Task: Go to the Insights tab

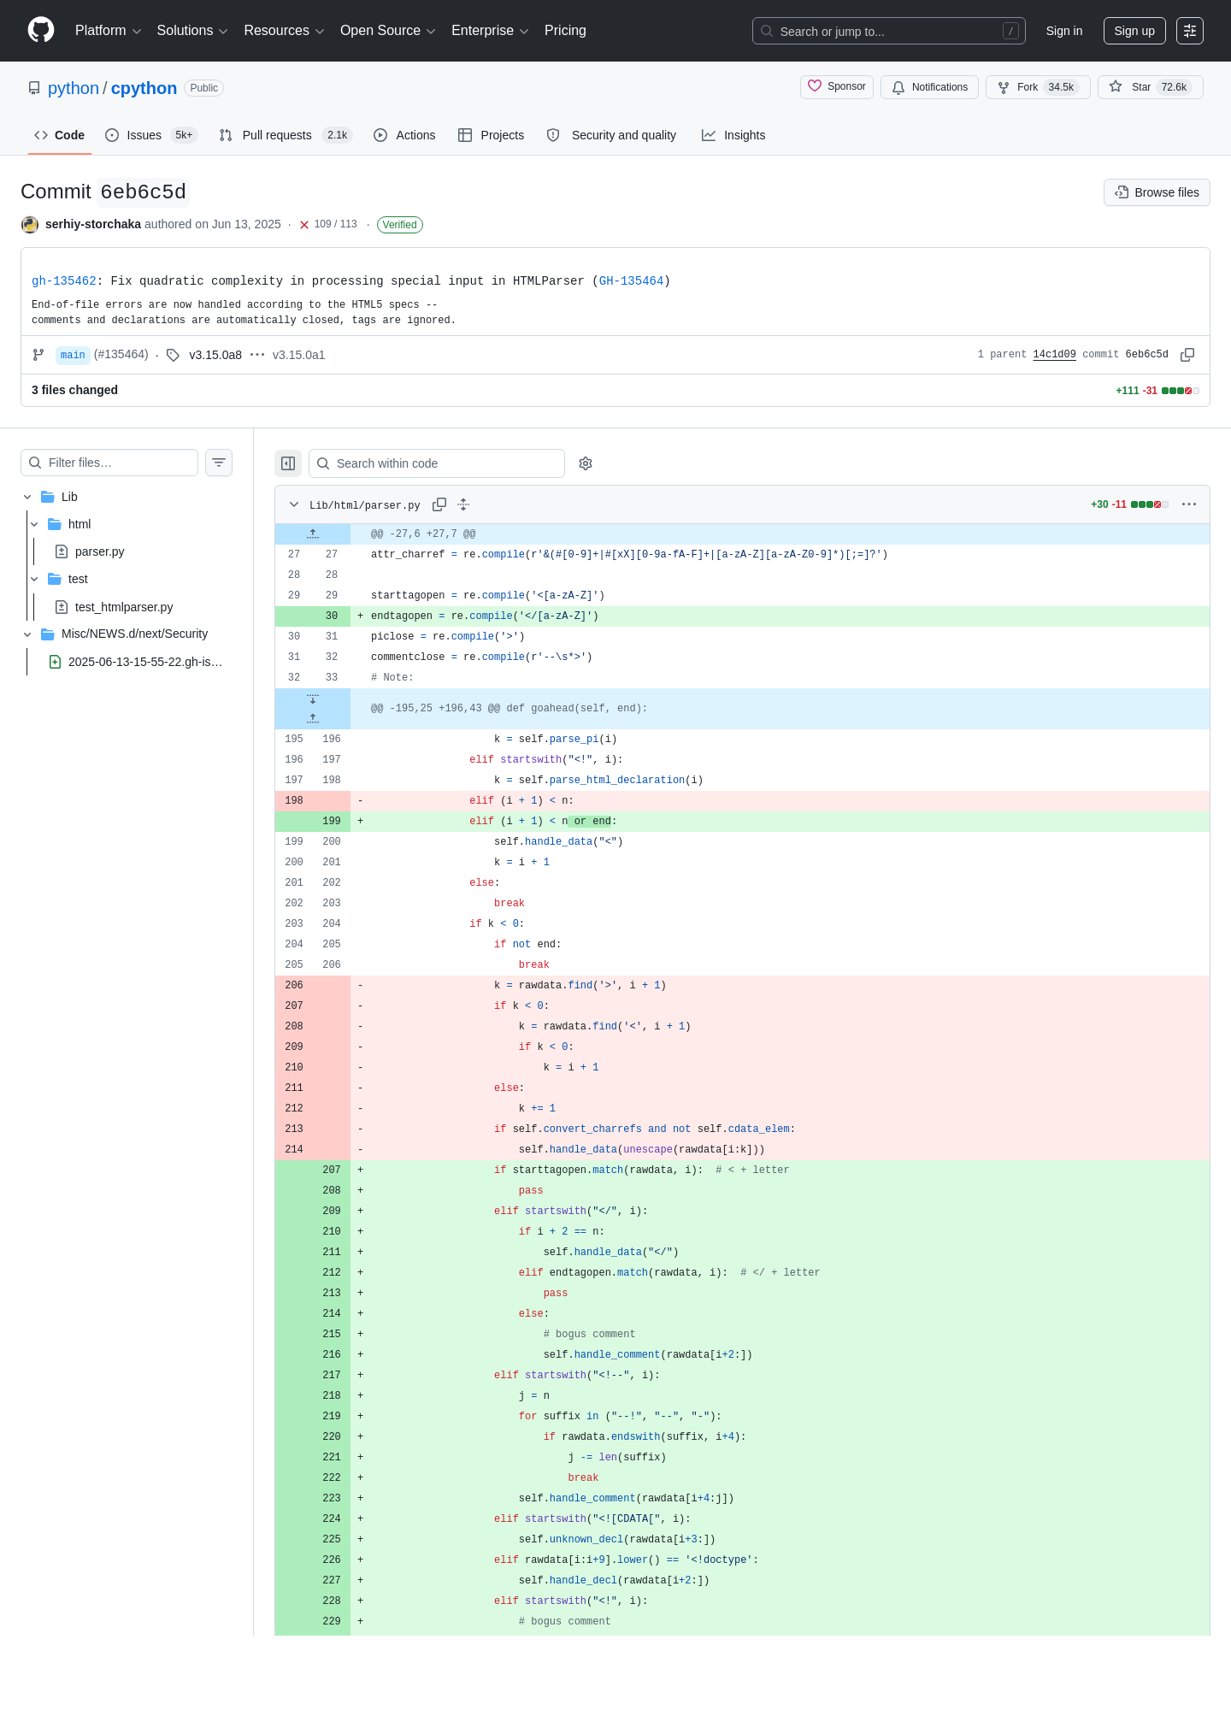Action: [733, 135]
